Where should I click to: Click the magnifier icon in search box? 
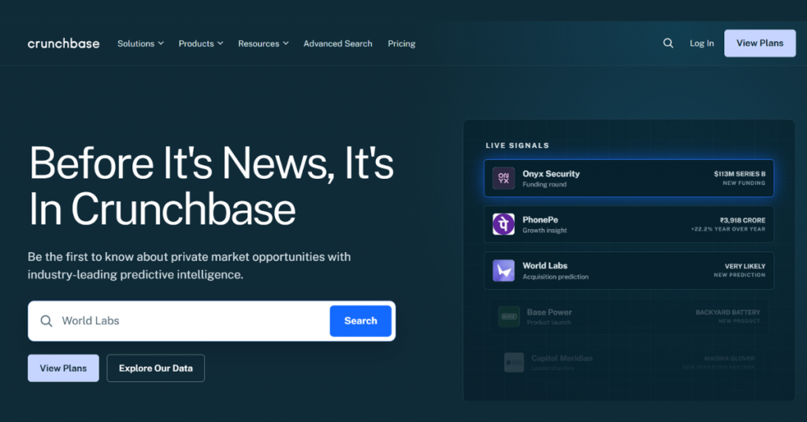(x=46, y=320)
